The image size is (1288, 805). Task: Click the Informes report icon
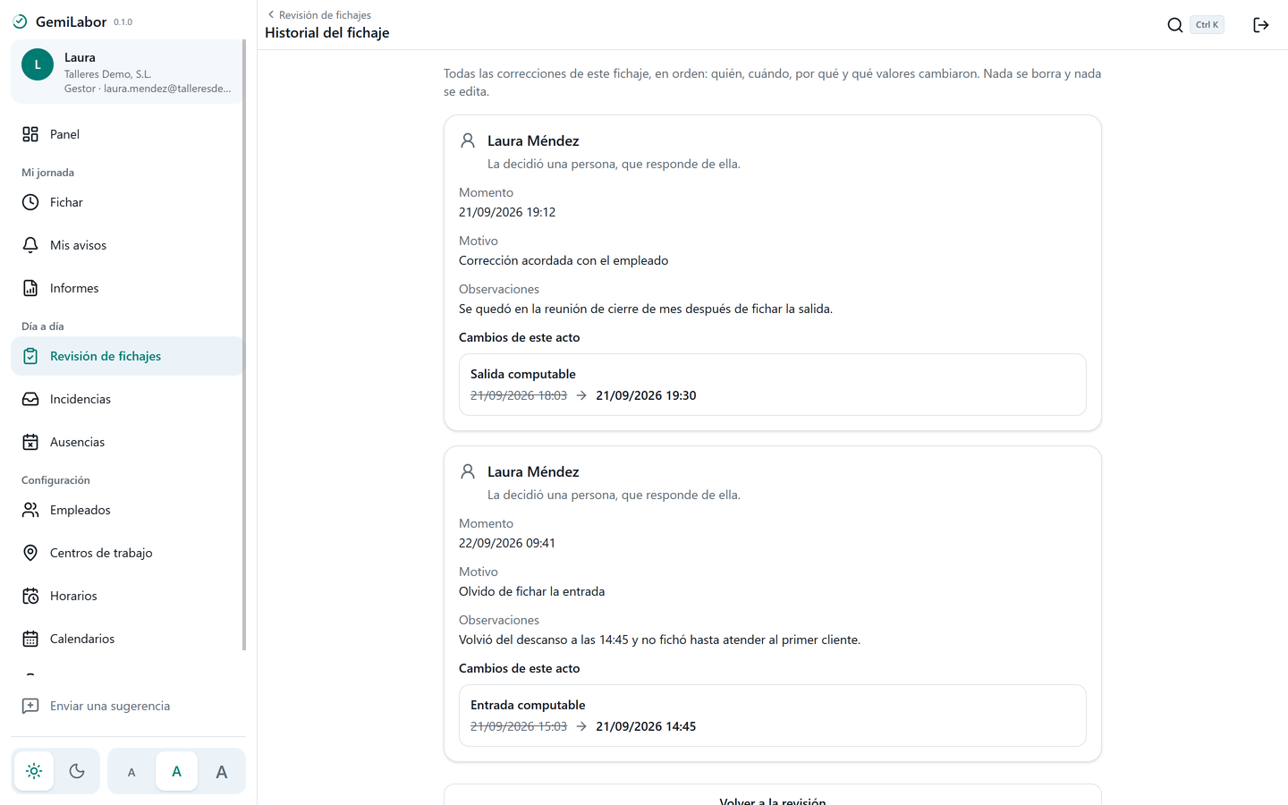click(x=30, y=288)
